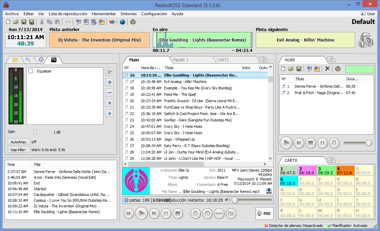Add a new tab next to AUX0
Viewport: 380px width, 231px height.
click(331, 59)
